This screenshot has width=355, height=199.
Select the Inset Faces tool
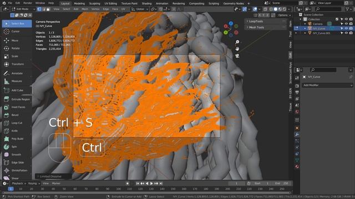point(17,107)
